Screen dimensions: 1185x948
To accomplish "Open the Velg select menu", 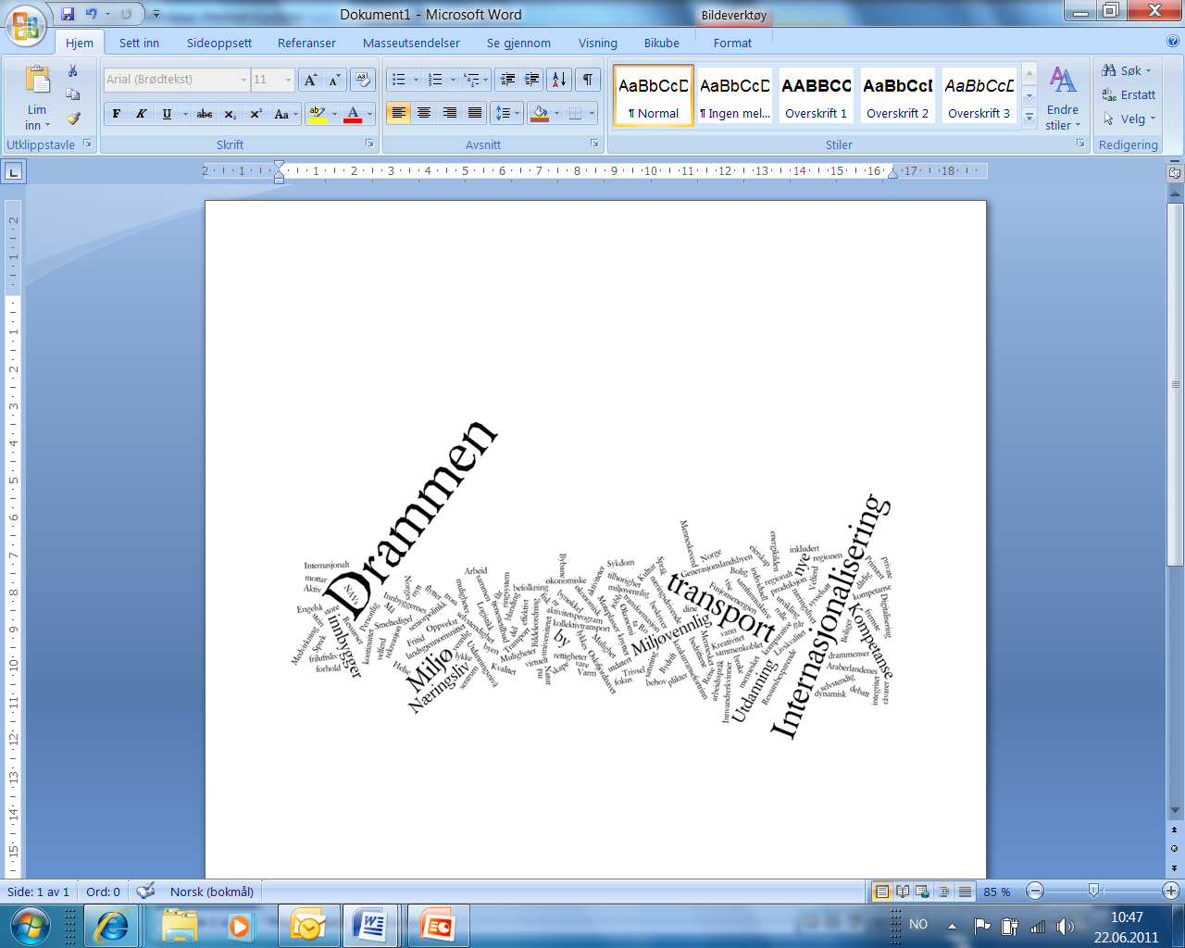I will [1129, 118].
